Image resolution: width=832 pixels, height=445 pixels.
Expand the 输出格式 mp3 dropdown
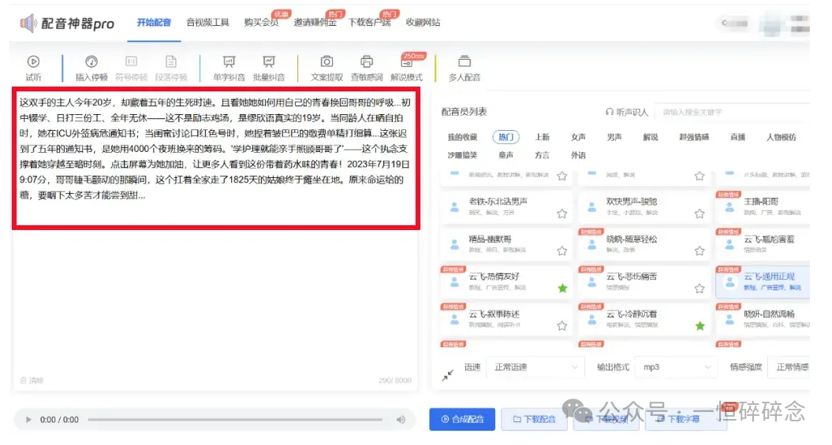point(676,367)
